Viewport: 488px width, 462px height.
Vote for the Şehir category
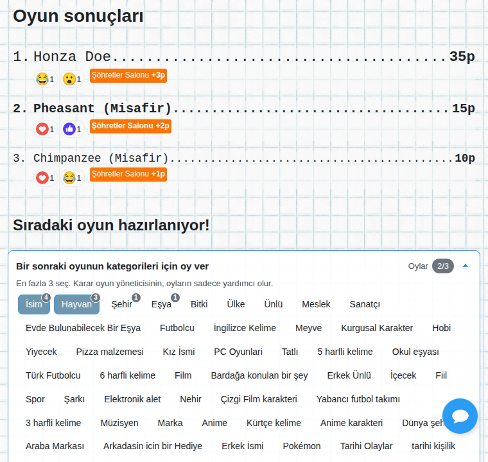[122, 304]
